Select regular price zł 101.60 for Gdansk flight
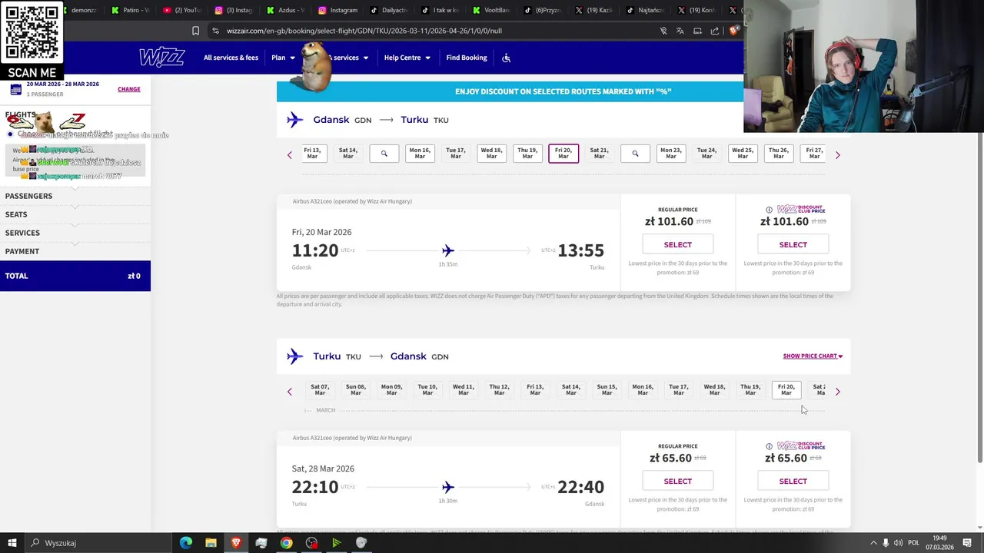Viewport: 984px width, 553px height. [x=677, y=244]
